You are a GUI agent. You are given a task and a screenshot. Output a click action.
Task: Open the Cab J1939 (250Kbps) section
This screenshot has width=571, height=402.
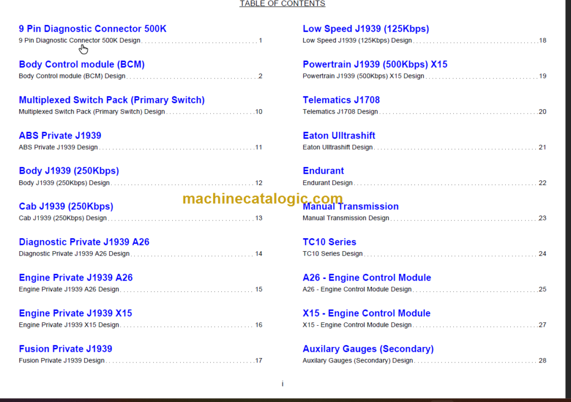coord(66,206)
